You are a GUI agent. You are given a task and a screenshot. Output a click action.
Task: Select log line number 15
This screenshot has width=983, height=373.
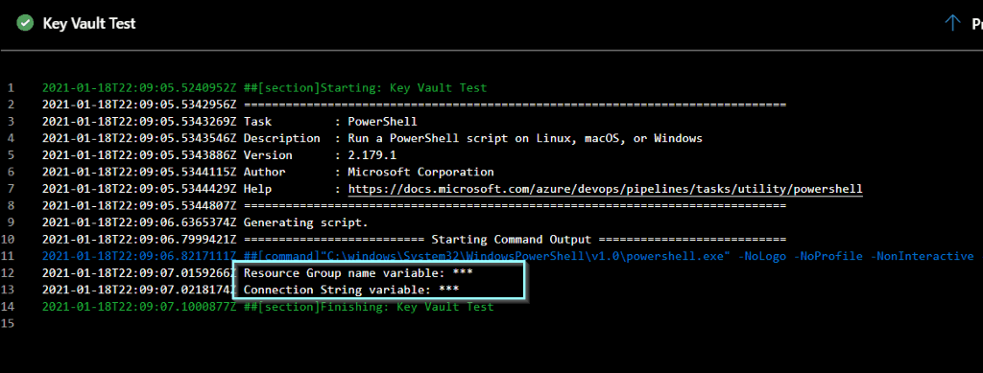[x=8, y=323]
